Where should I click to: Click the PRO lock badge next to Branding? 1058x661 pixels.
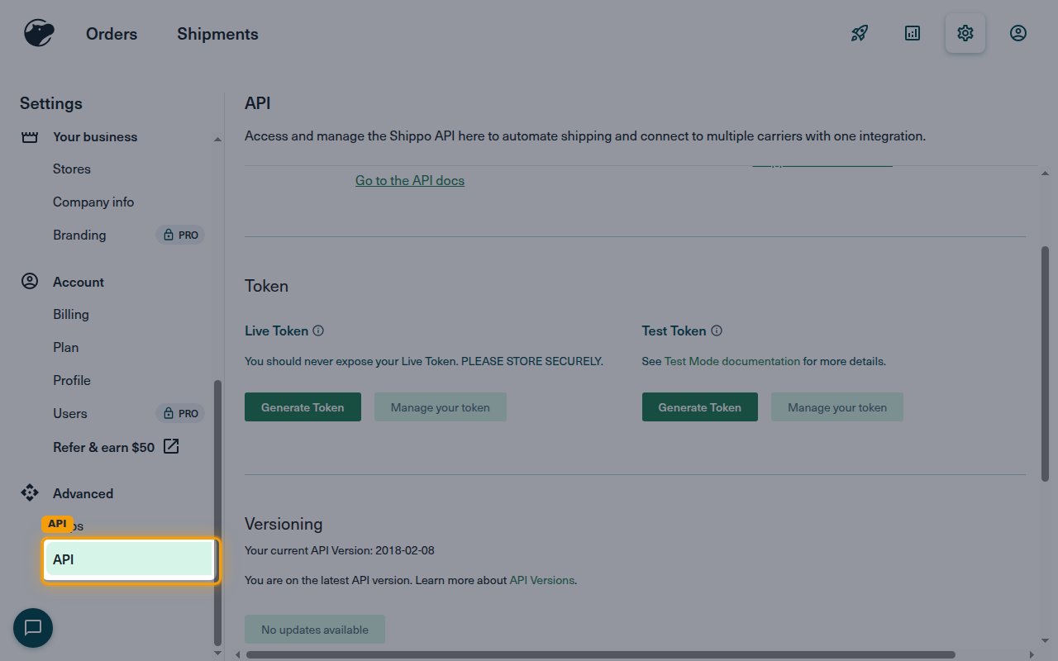pyautogui.click(x=180, y=235)
